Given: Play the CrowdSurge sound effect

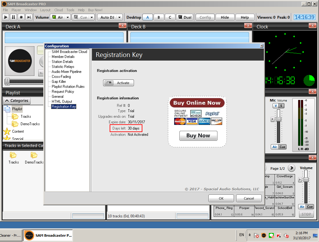Looking at the screenshot, I should tap(285, 179).
